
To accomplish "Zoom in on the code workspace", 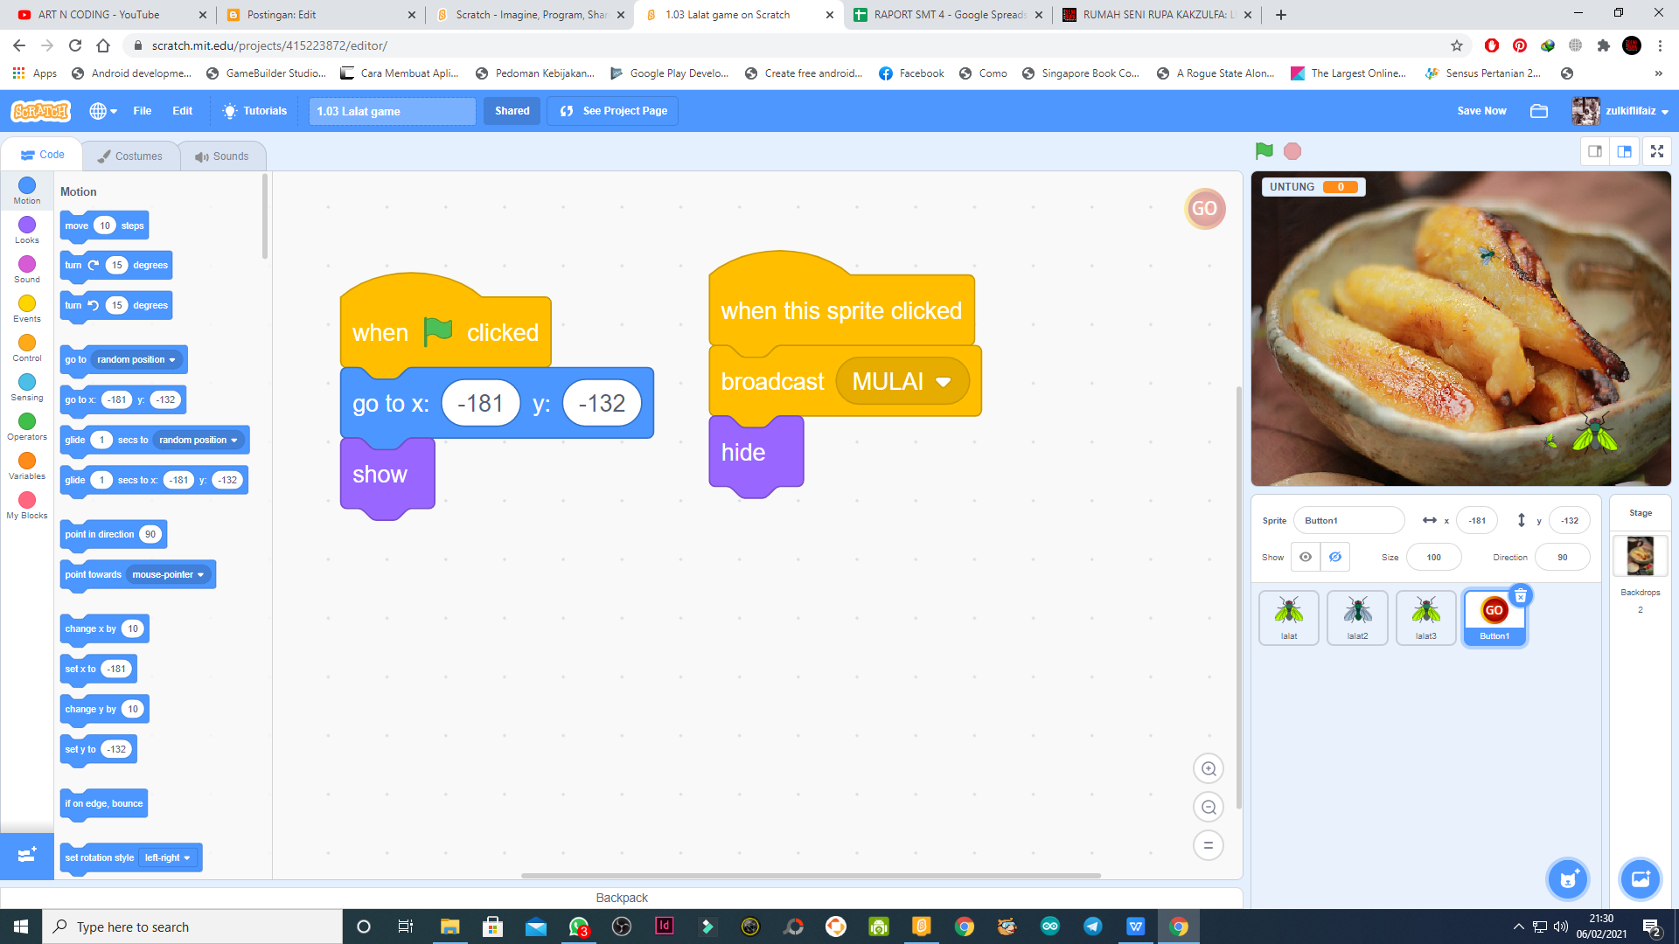I will 1209,768.
